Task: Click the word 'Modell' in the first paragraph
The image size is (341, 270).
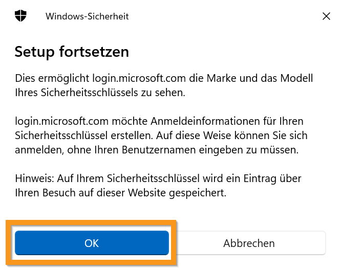Action: click(x=297, y=79)
